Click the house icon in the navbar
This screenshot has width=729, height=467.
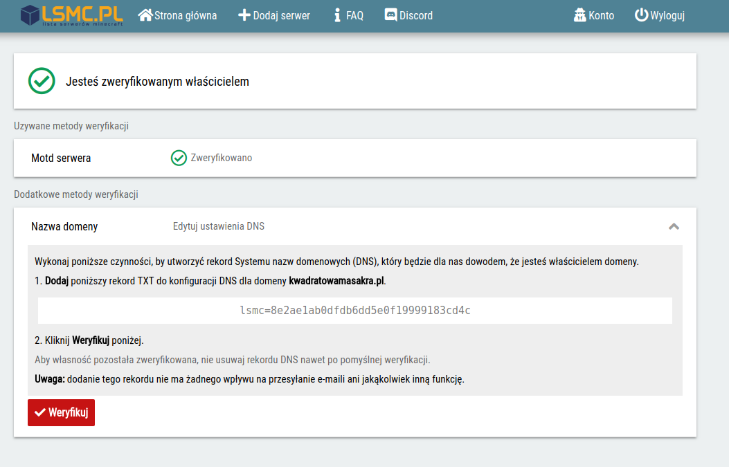click(145, 15)
